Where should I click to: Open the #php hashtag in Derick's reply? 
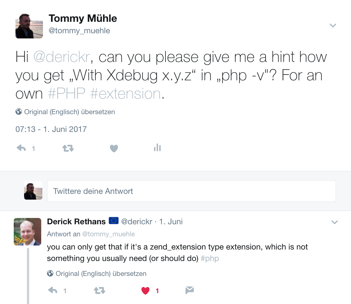[210, 258]
